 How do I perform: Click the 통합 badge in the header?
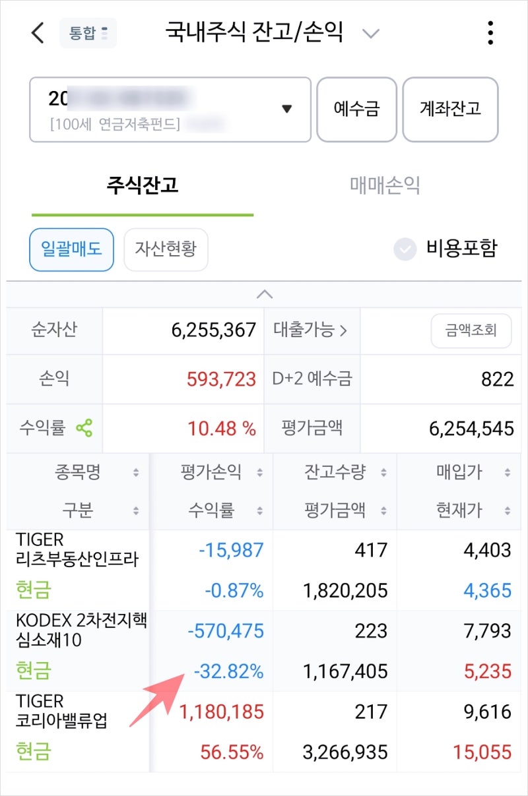click(x=88, y=32)
